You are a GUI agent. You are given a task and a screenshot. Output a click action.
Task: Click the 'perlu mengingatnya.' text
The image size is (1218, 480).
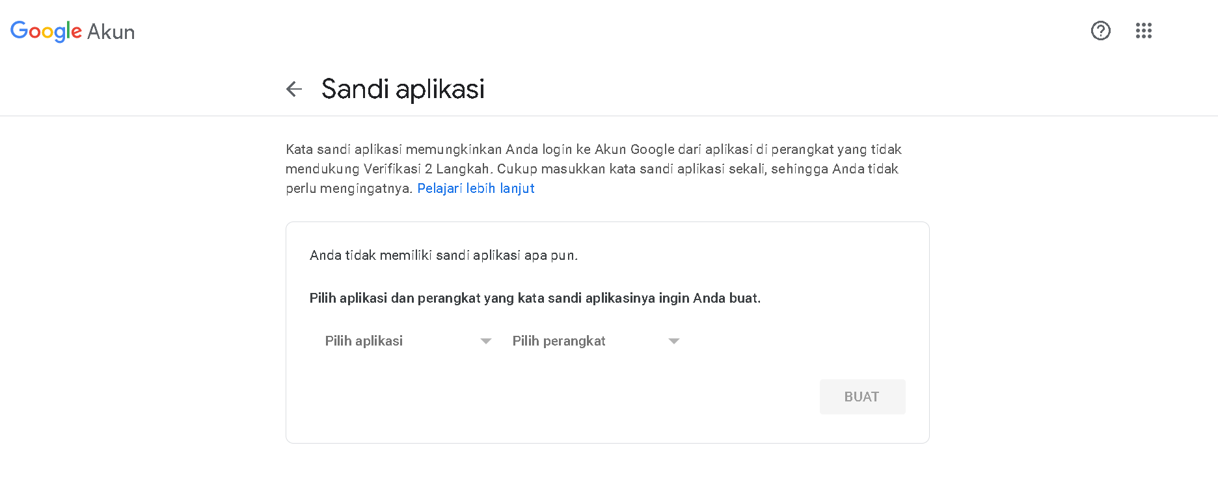[x=349, y=188]
